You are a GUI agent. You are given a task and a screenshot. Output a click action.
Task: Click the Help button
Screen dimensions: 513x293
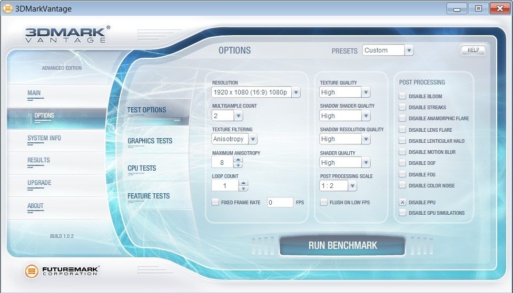(473, 50)
